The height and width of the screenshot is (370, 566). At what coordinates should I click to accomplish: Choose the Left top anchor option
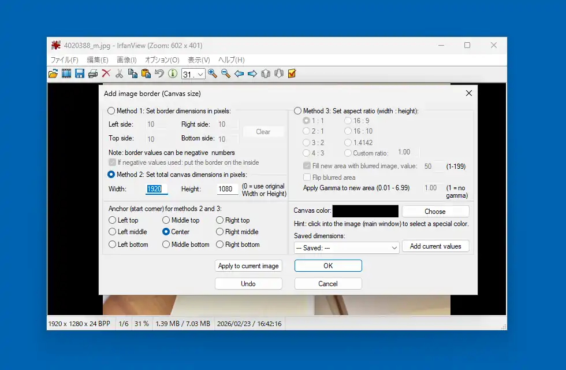click(x=112, y=220)
